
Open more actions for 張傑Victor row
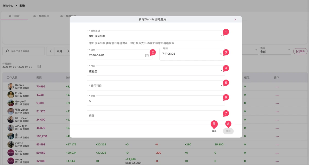(x=277, y=111)
